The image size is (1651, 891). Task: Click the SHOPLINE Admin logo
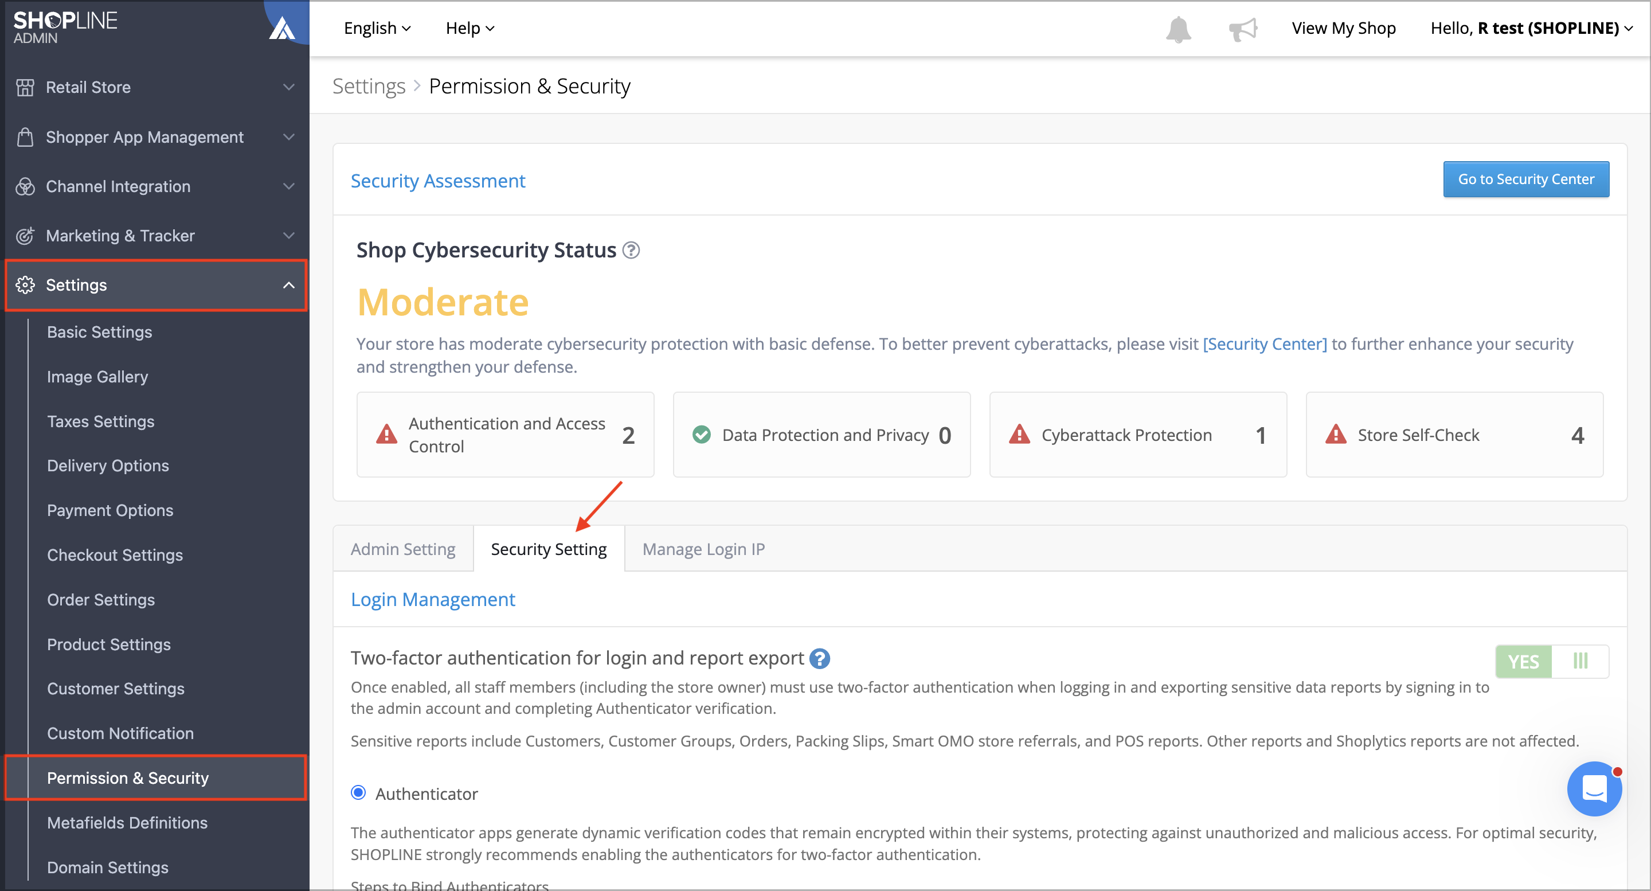(x=65, y=28)
